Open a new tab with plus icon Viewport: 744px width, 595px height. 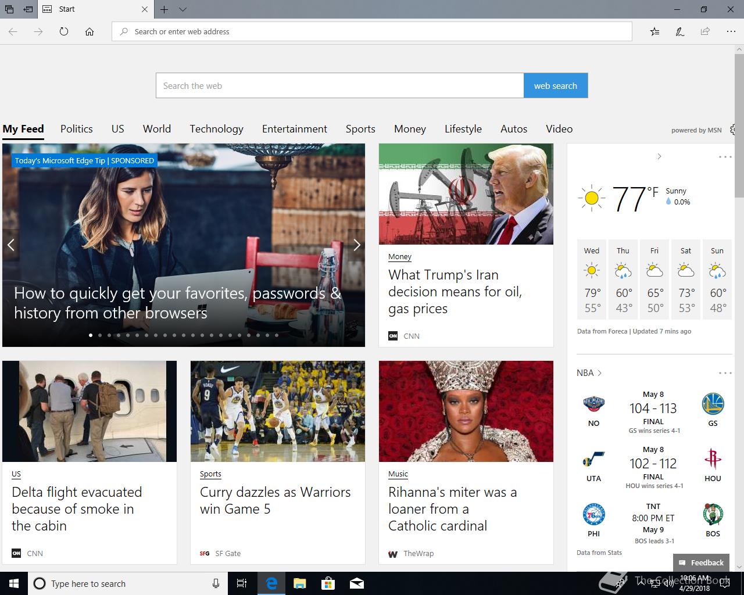(164, 9)
